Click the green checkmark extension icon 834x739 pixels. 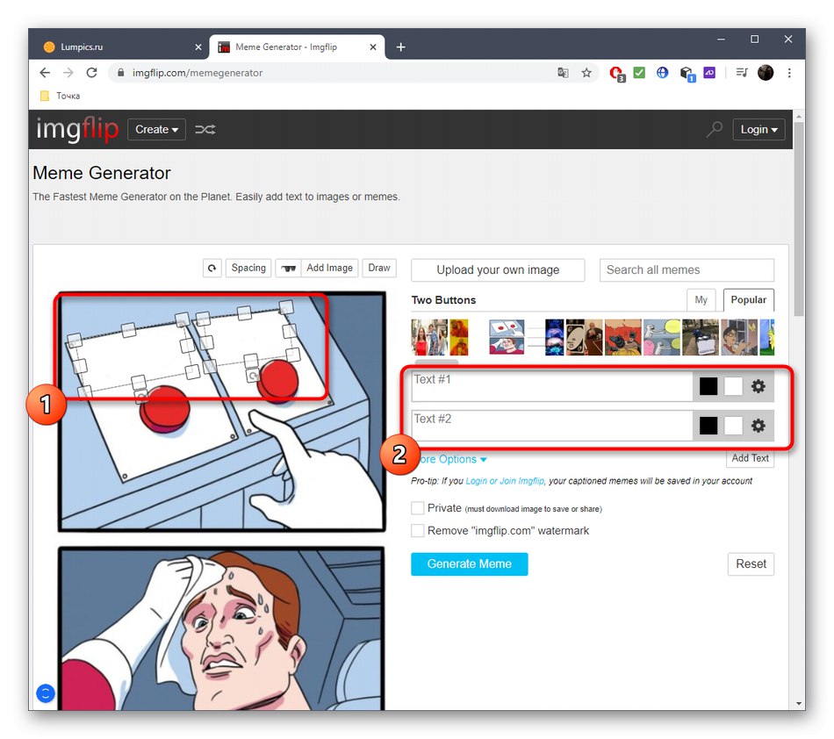click(639, 72)
